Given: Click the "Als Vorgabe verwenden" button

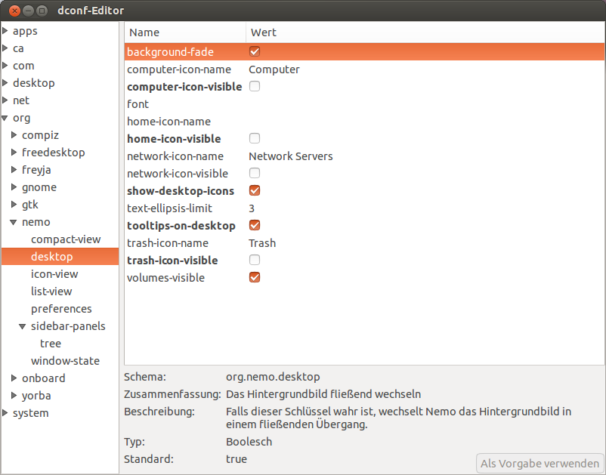Looking at the screenshot, I should tap(540, 463).
